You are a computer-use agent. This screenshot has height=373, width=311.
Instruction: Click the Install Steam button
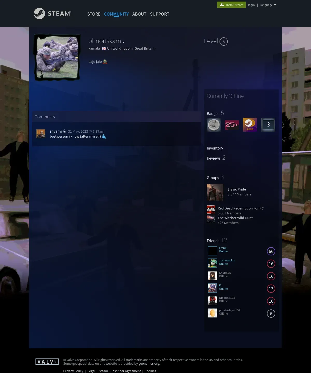tap(231, 5)
